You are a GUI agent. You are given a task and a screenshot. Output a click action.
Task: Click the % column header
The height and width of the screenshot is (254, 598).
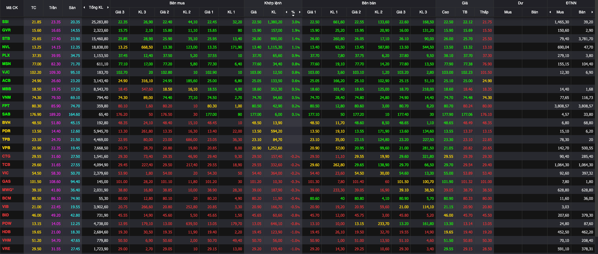click(x=293, y=12)
